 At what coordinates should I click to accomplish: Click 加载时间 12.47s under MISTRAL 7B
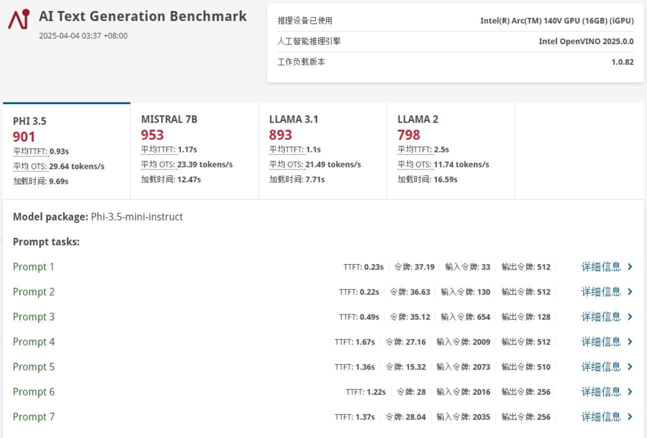(x=171, y=179)
